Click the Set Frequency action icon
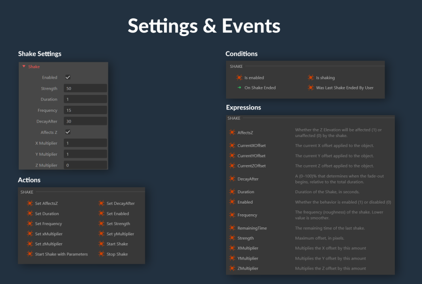 [30, 223]
